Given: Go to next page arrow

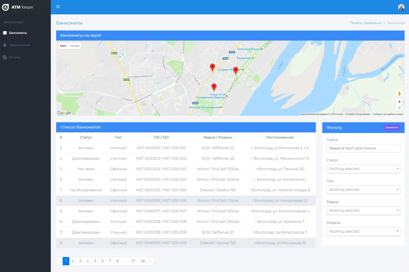Looking at the screenshot, I should click(151, 261).
